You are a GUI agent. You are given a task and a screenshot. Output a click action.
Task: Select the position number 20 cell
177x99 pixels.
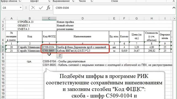pyautogui.click(x=11, y=47)
